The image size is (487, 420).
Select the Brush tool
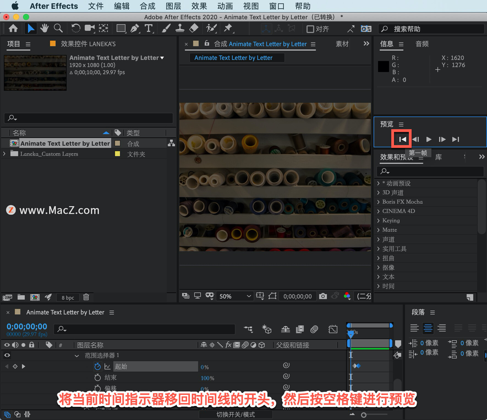166,28
